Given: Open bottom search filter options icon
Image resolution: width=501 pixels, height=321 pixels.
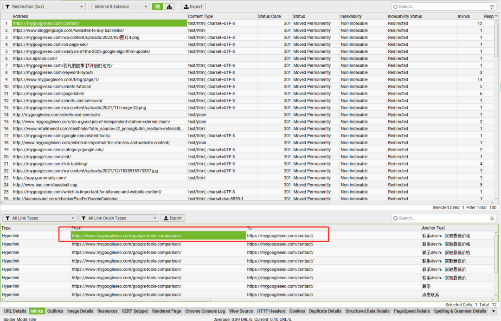Looking at the screenshot, I should pos(492,218).
